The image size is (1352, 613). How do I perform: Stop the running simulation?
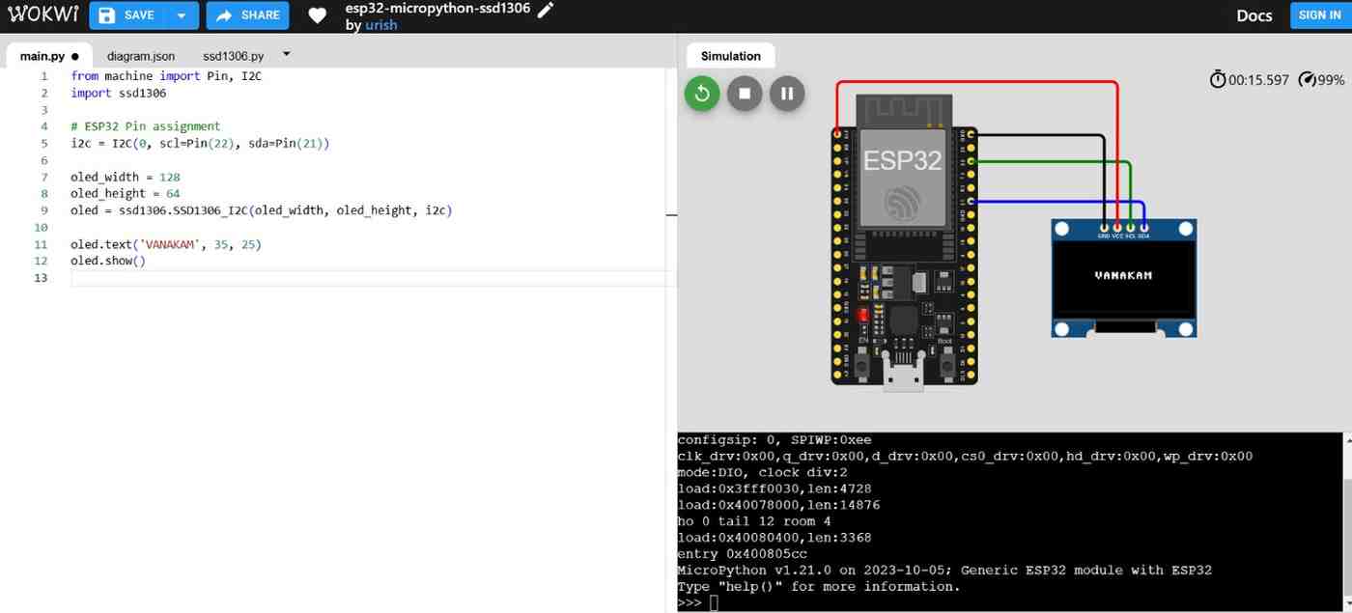(x=745, y=94)
